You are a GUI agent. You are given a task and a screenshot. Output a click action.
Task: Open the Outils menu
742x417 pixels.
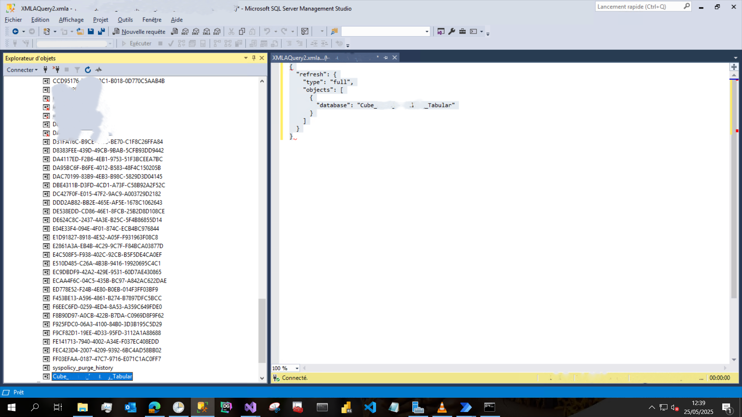click(125, 20)
